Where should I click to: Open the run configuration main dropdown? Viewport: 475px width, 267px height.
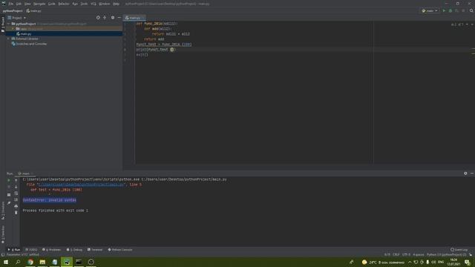(x=430, y=10)
